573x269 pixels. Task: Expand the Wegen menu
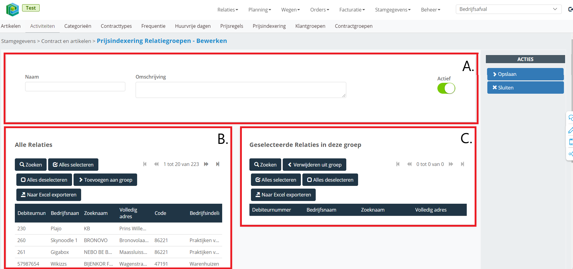pyautogui.click(x=291, y=10)
